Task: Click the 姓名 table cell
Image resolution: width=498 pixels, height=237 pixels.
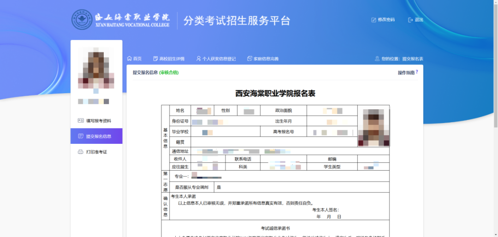Action: coord(180,110)
